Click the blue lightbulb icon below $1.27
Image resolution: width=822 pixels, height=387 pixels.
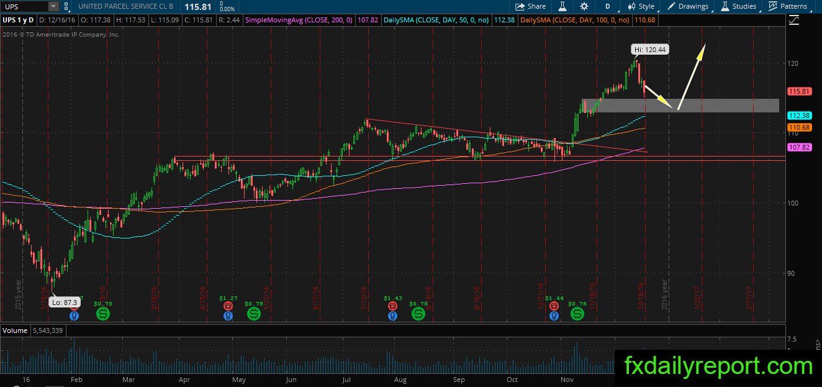pos(228,316)
